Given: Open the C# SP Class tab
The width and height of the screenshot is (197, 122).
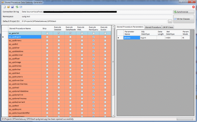Looking at the screenshot, I should (x=168, y=27).
